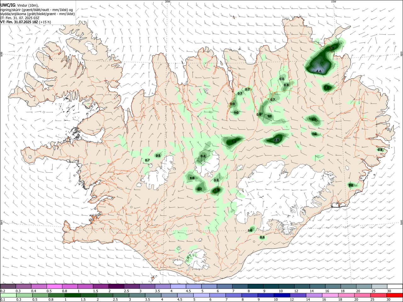
Task: Pick the white 30 snow swatch
Action: (x=395, y=286)
